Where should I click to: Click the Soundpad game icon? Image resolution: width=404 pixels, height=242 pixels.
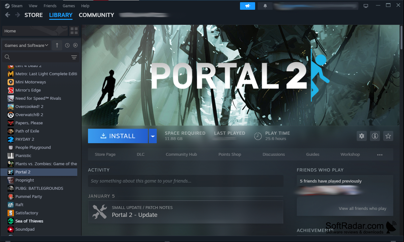11,229
